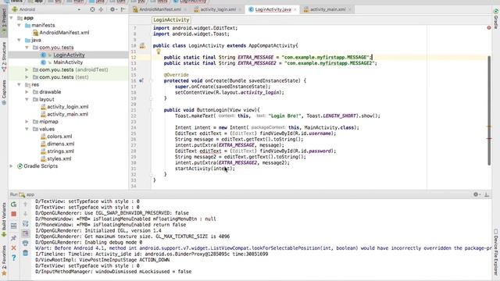Select MainActivity in project tree
This screenshot has width=500, height=281.
click(68, 62)
